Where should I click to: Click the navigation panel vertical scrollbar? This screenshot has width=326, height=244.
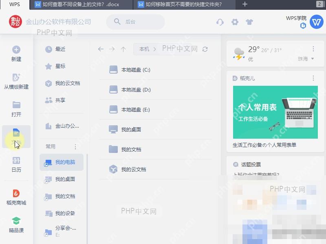(x=87, y=199)
